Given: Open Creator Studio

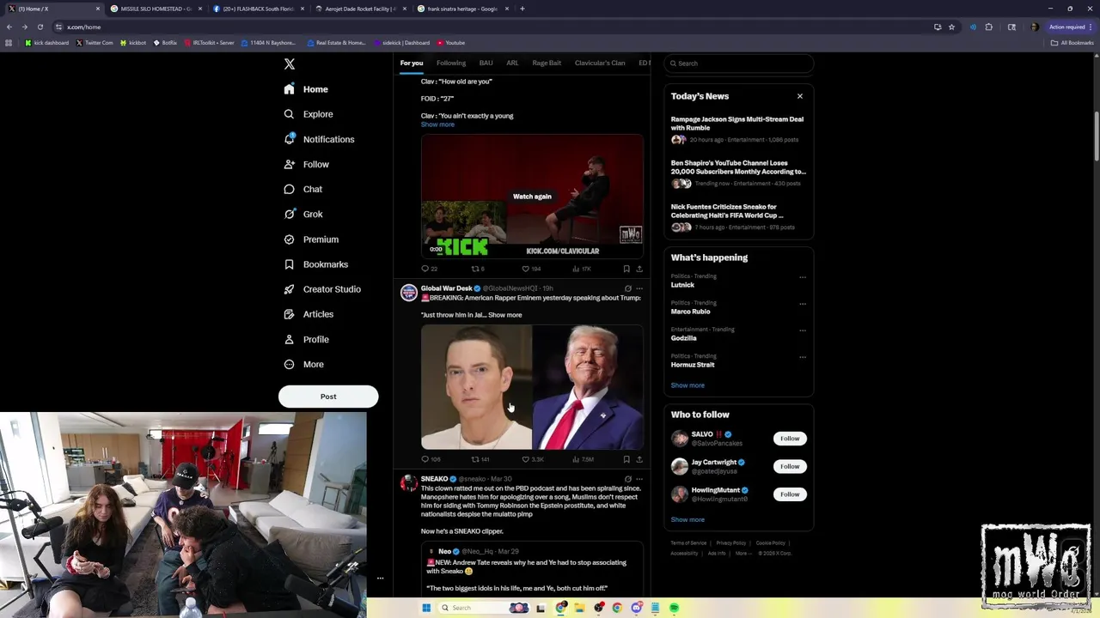Looking at the screenshot, I should point(322,289).
